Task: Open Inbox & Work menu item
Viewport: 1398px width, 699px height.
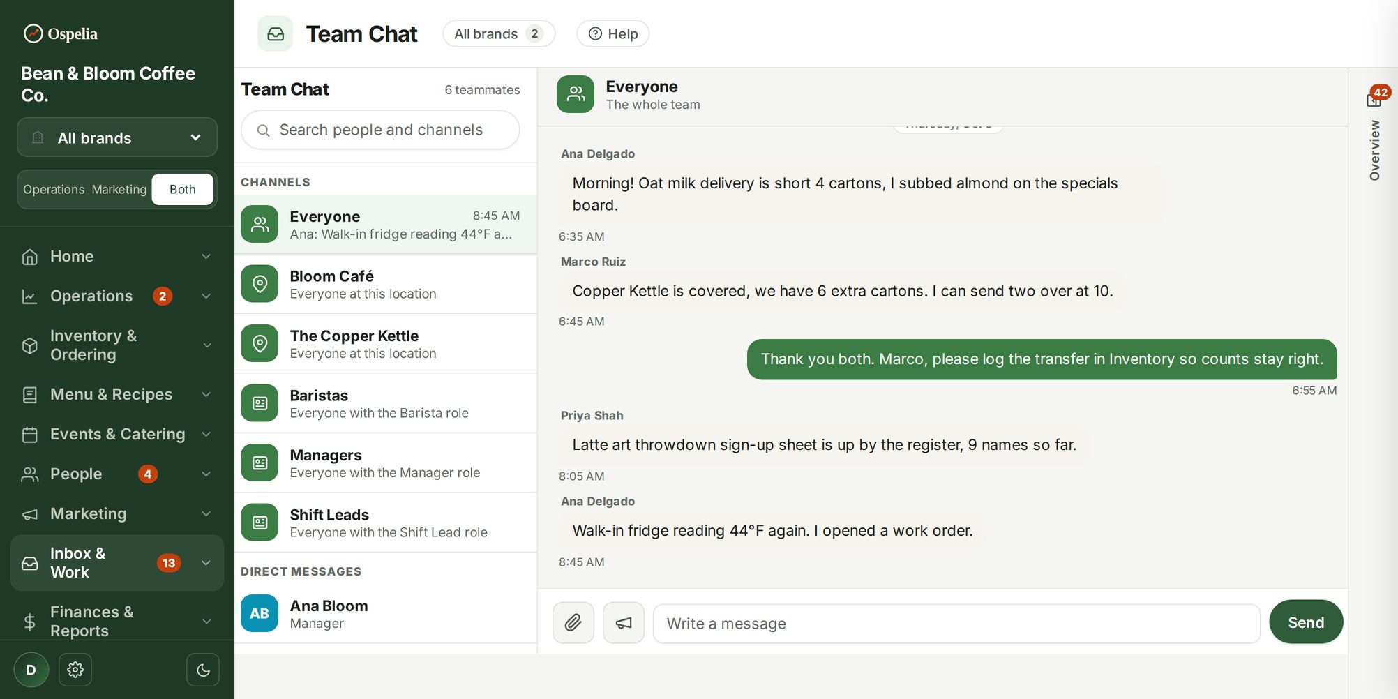Action: point(117,563)
